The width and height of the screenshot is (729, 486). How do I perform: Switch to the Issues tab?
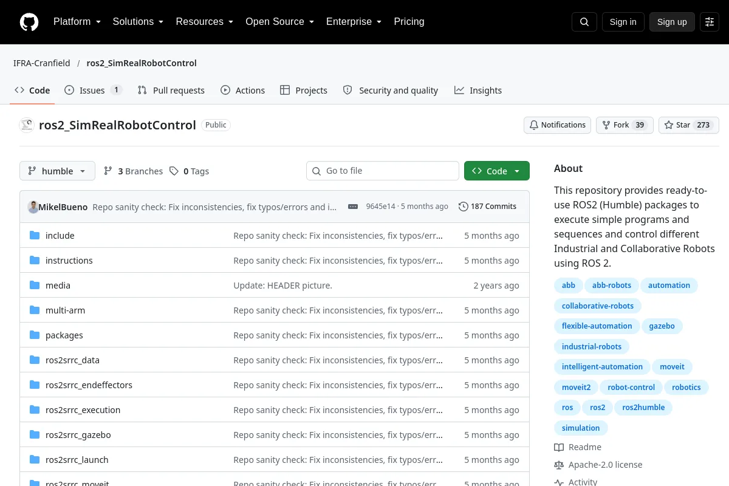point(94,90)
